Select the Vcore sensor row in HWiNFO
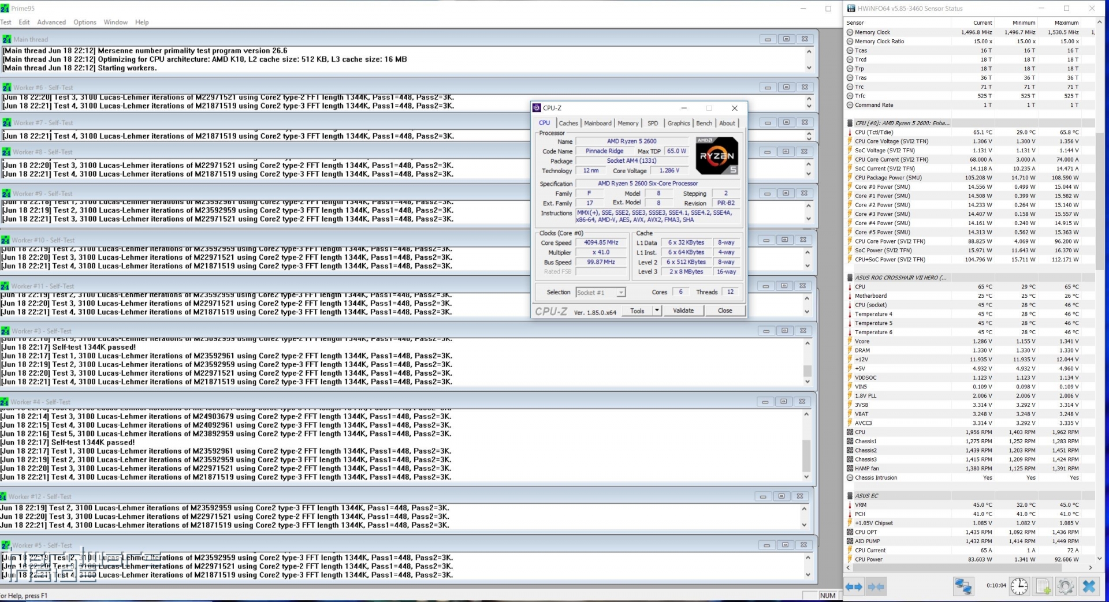 [x=970, y=342]
